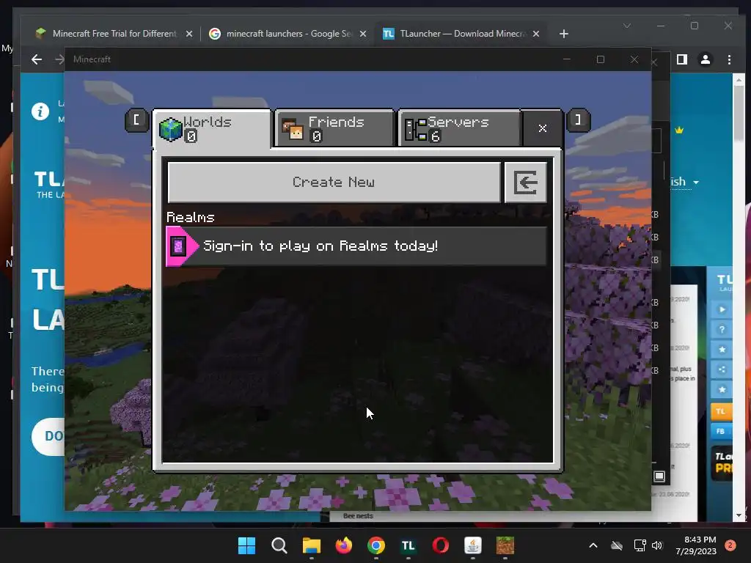Click the crown premium icon on TLauncher page
This screenshot has height=563, width=751.
679,130
